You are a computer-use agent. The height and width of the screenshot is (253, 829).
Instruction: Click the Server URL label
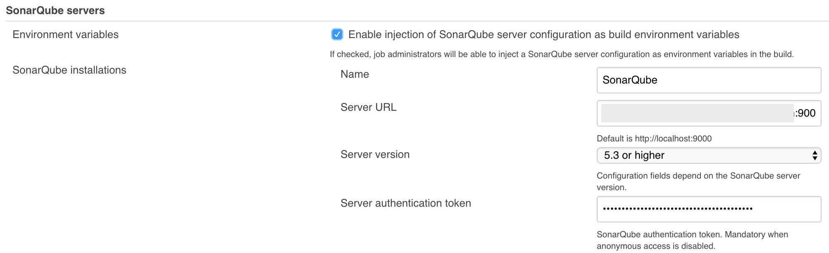[x=368, y=107]
